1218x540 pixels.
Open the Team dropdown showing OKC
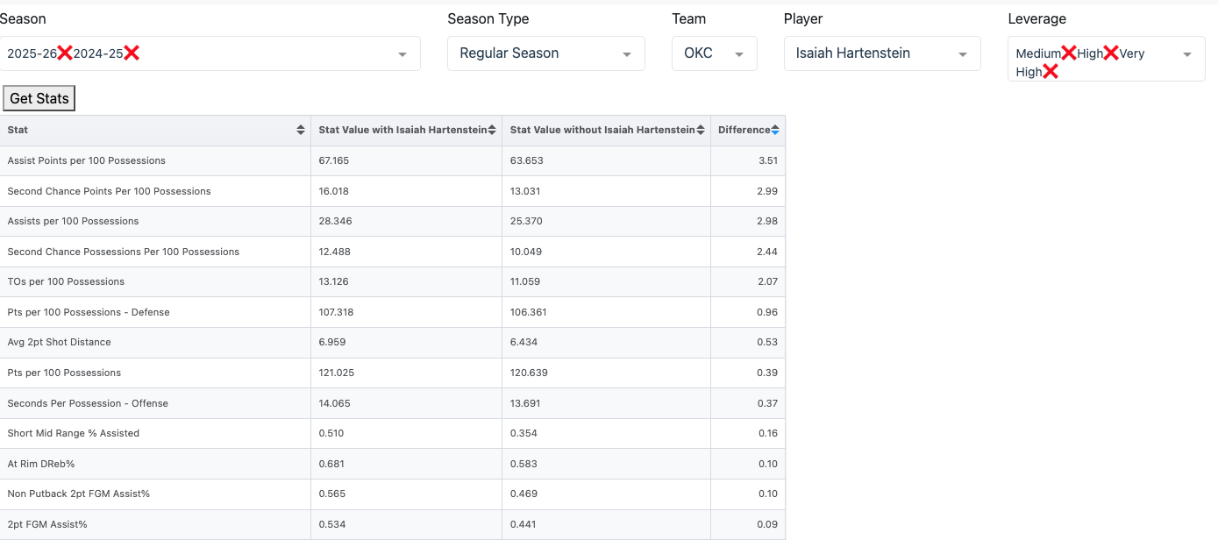(715, 53)
